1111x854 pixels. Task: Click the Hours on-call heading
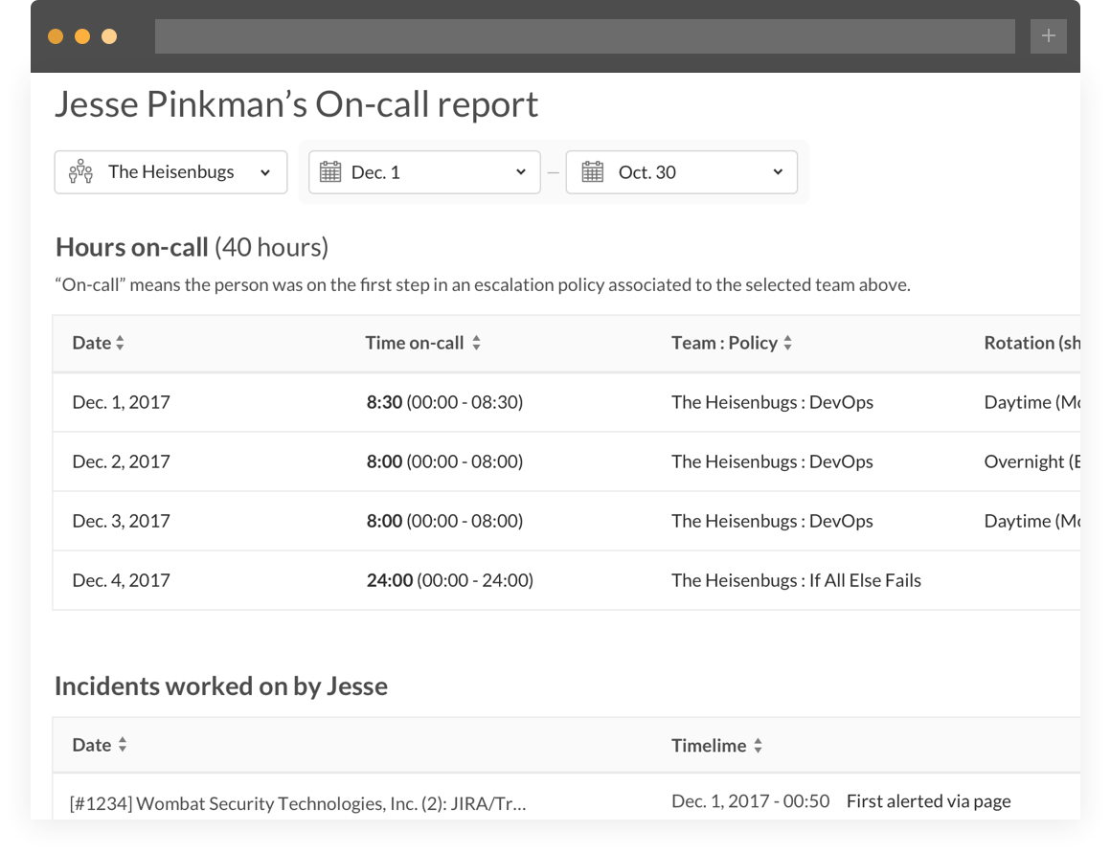192,247
